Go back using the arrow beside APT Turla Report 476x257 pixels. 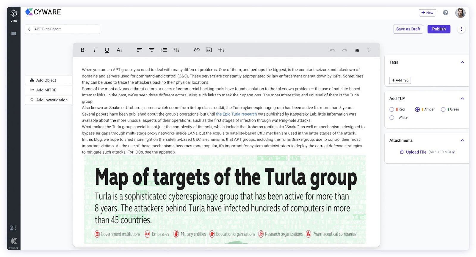(x=29, y=29)
